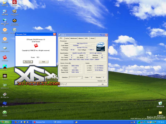Click the Intel Xeon inside logo

tap(101, 47)
